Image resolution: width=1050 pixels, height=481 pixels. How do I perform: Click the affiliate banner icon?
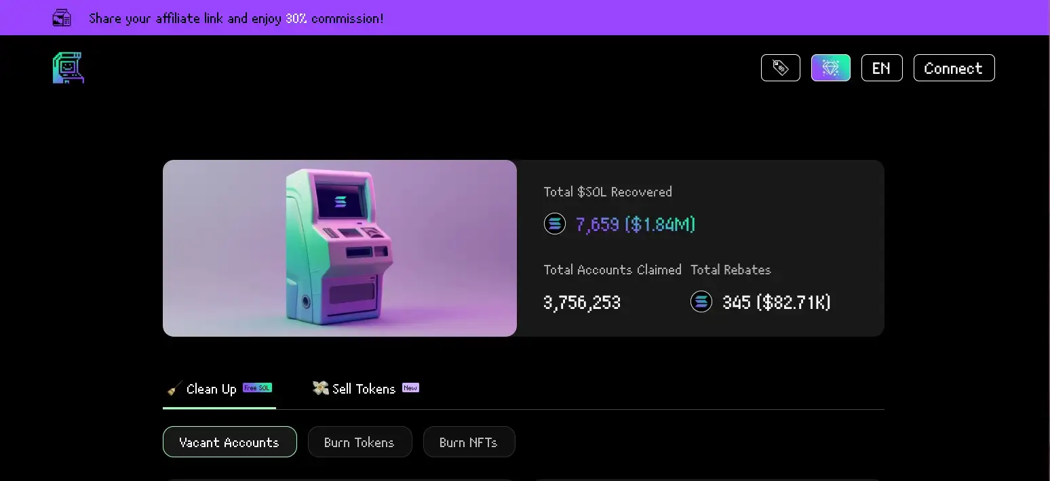pos(62,18)
